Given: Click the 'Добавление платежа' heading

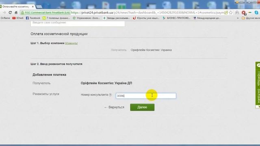Looking at the screenshot, I should (50, 75).
